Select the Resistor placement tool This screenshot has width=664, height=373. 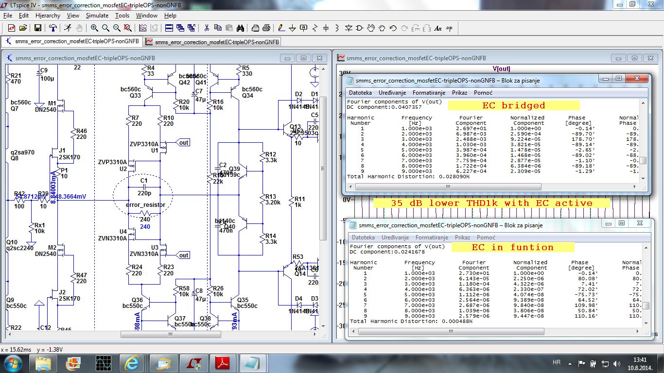[315, 28]
